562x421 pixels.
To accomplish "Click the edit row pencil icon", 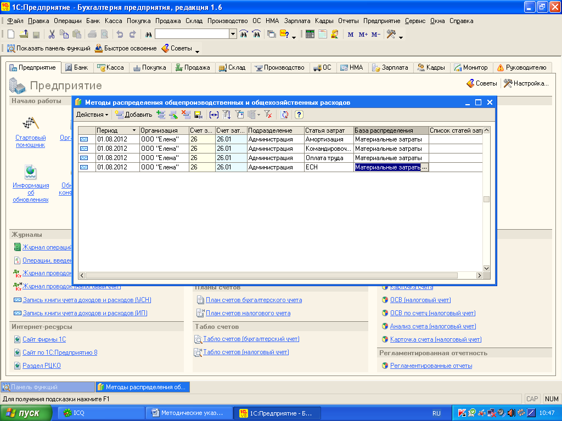I will [173, 115].
